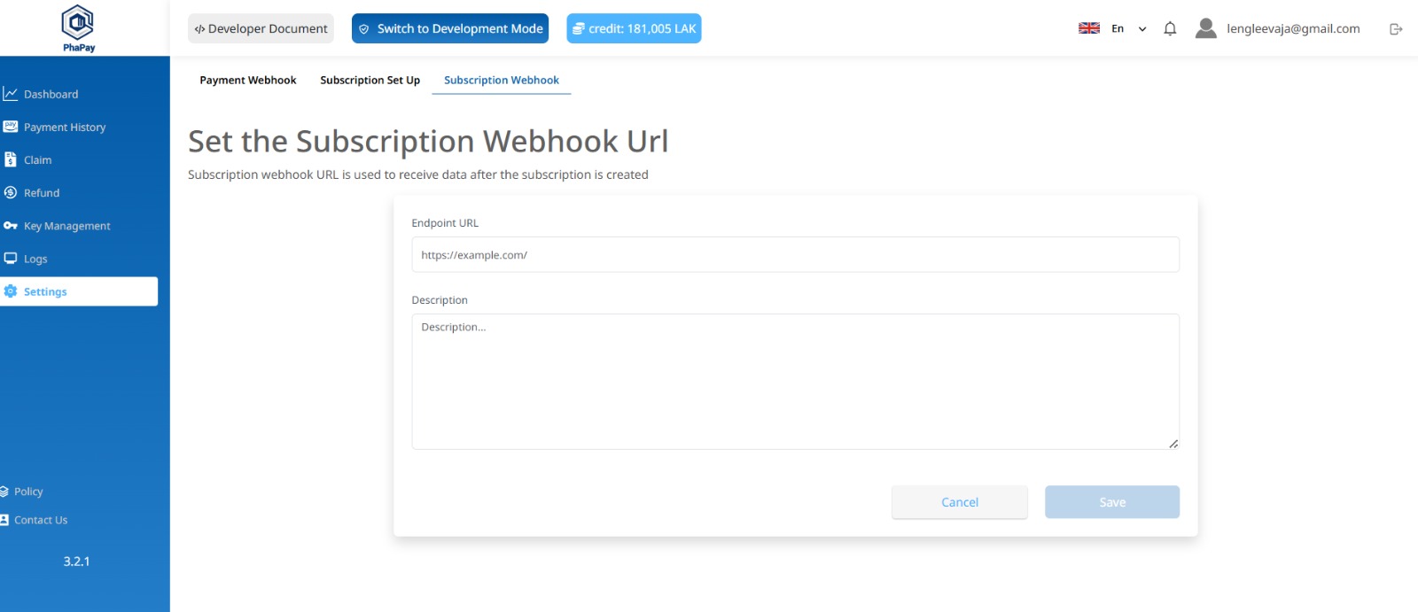The height and width of the screenshot is (612, 1418).
Task: Open the notifications bell
Action: [1170, 28]
